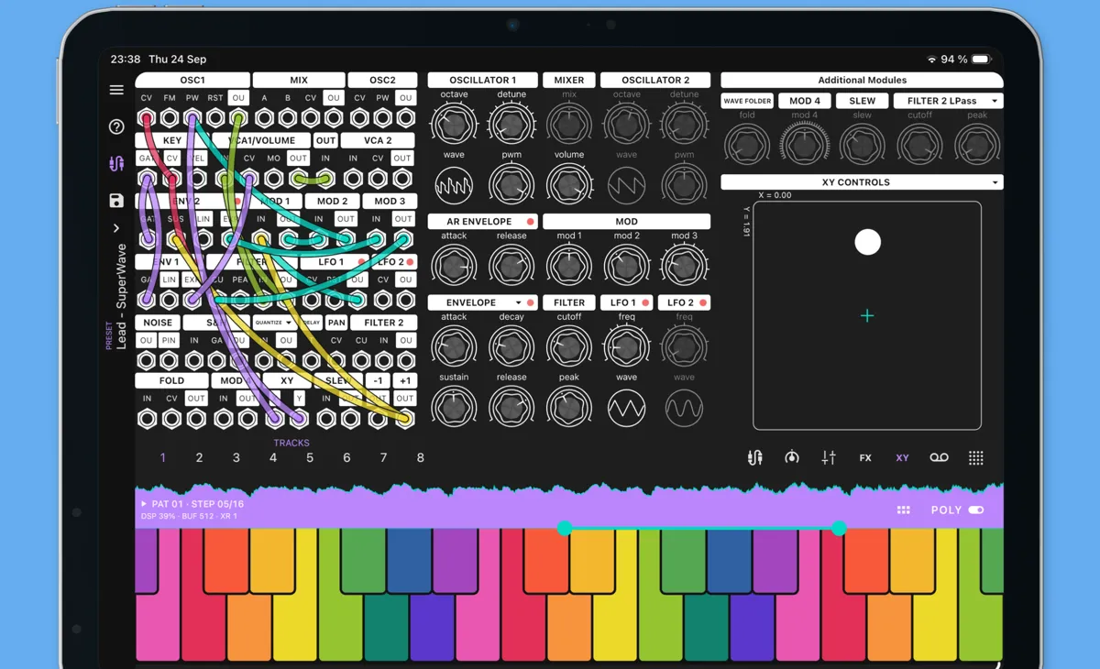Click the filter cutoff knob

(x=569, y=347)
